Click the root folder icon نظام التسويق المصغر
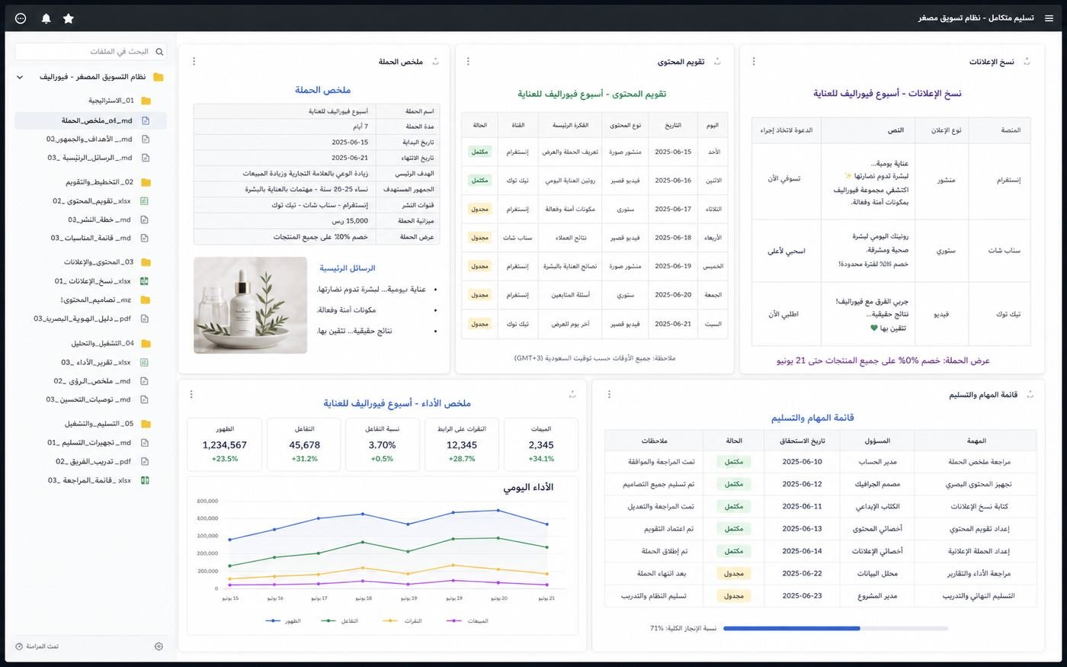 click(x=159, y=77)
